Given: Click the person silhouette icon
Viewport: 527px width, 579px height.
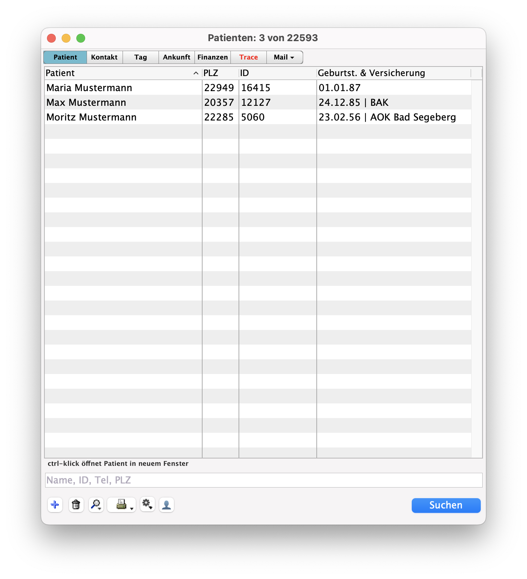Looking at the screenshot, I should 166,505.
